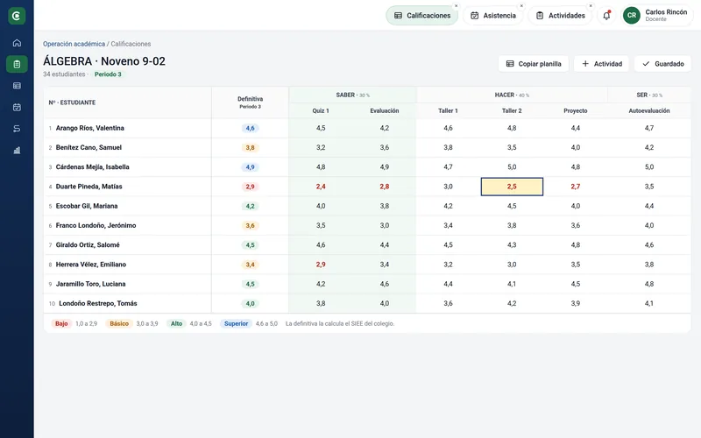Select student Arango Ríos, Valentina
The image size is (701, 438).
[x=90, y=128]
